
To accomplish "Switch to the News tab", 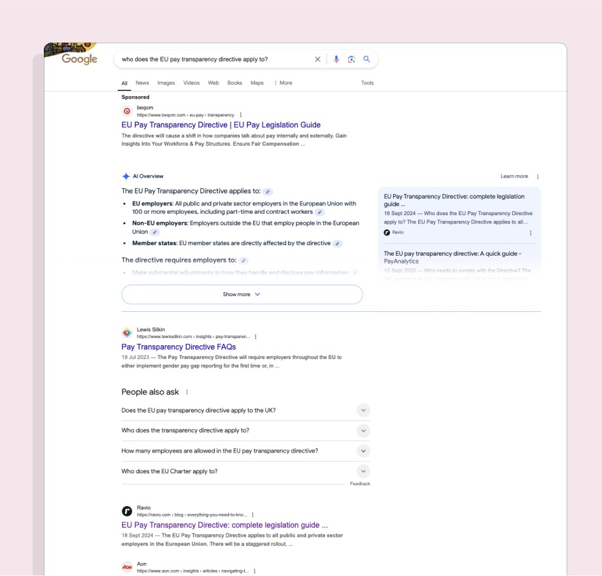I will pos(142,82).
